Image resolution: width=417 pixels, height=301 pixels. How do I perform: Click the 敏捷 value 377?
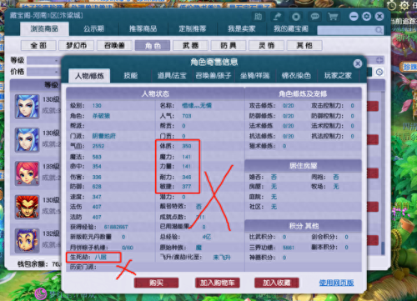(187, 187)
